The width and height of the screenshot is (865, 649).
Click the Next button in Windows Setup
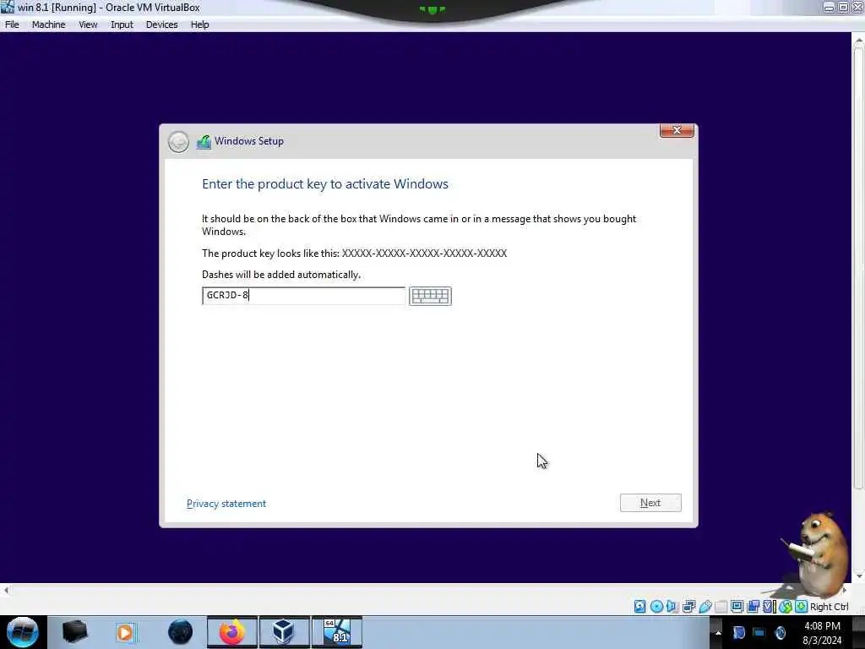coord(650,503)
